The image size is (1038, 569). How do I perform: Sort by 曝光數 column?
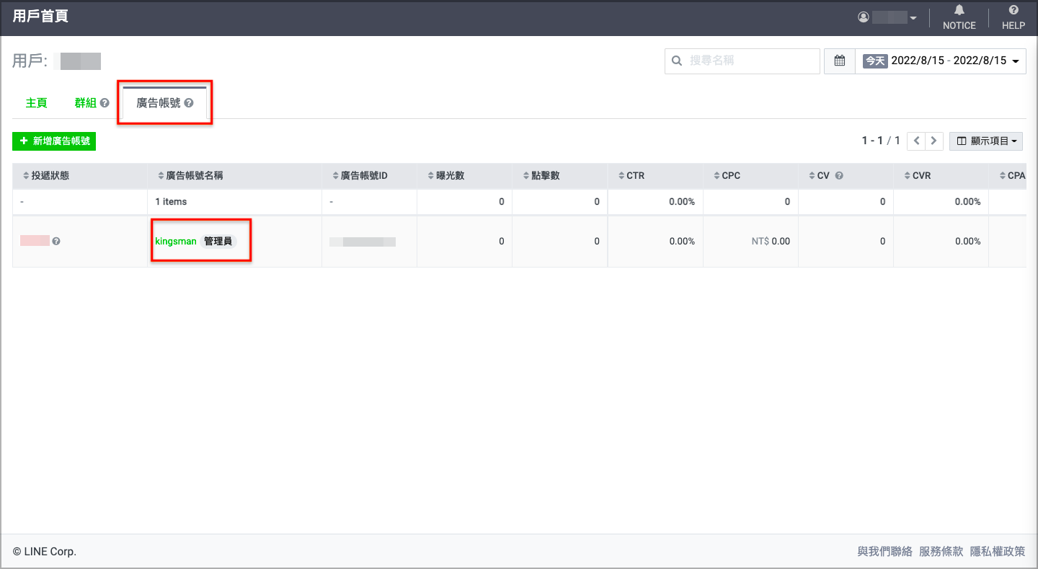coord(445,176)
